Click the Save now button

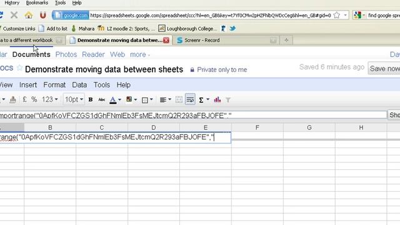[384, 68]
